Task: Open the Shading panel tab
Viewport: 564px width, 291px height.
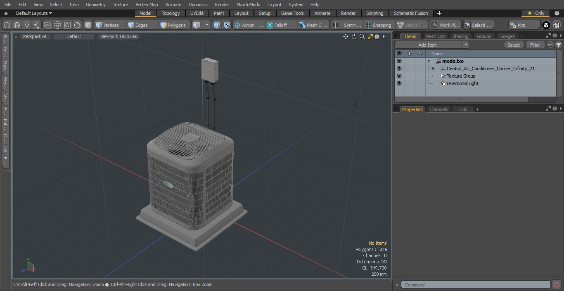Action: coord(460,36)
